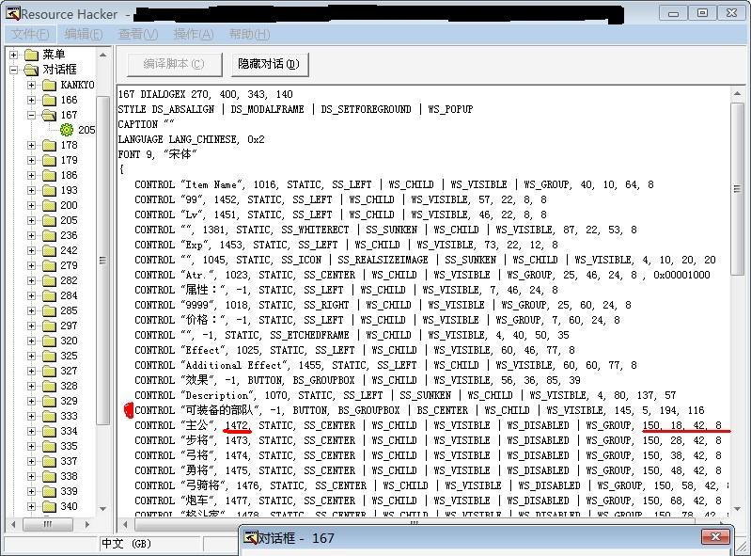Expand folder 279 in tree
Screen dimensions: 751x556
[32, 265]
